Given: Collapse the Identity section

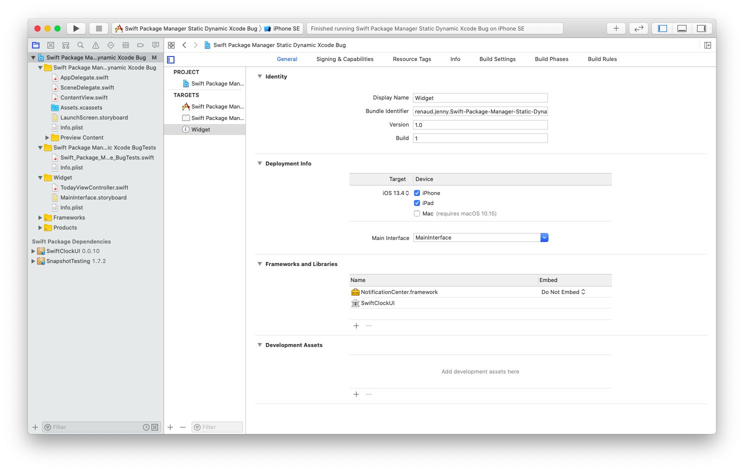Looking at the screenshot, I should click(259, 76).
